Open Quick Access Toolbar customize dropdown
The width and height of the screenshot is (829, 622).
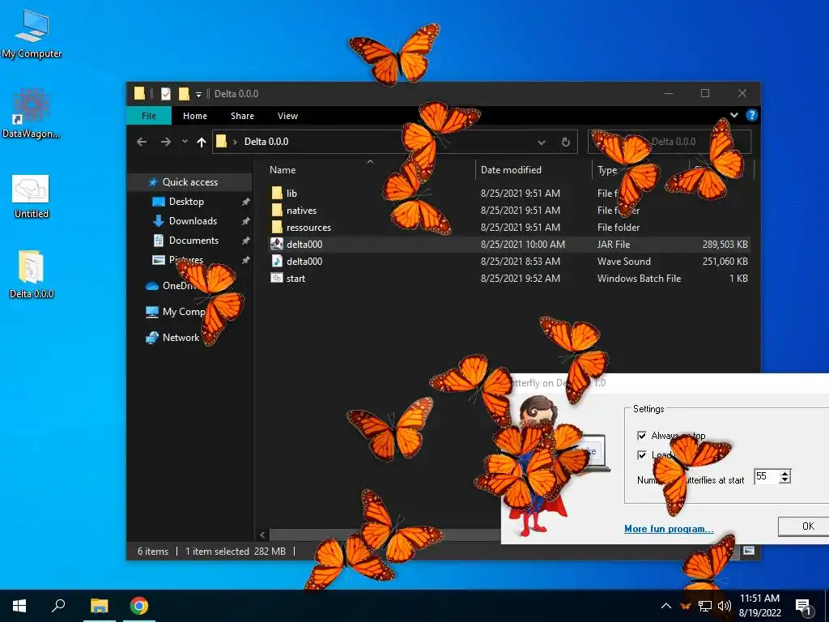(199, 94)
